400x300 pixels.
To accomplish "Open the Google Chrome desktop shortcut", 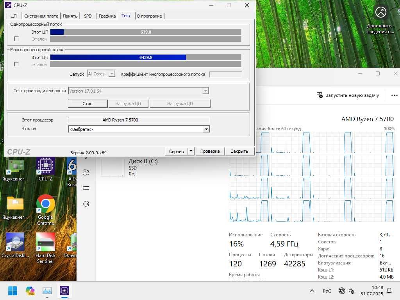I will [x=45, y=210].
